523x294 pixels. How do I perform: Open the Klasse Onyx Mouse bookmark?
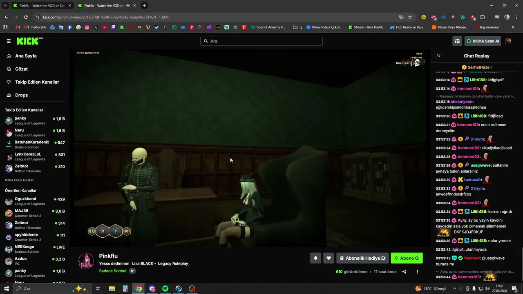[450, 27]
